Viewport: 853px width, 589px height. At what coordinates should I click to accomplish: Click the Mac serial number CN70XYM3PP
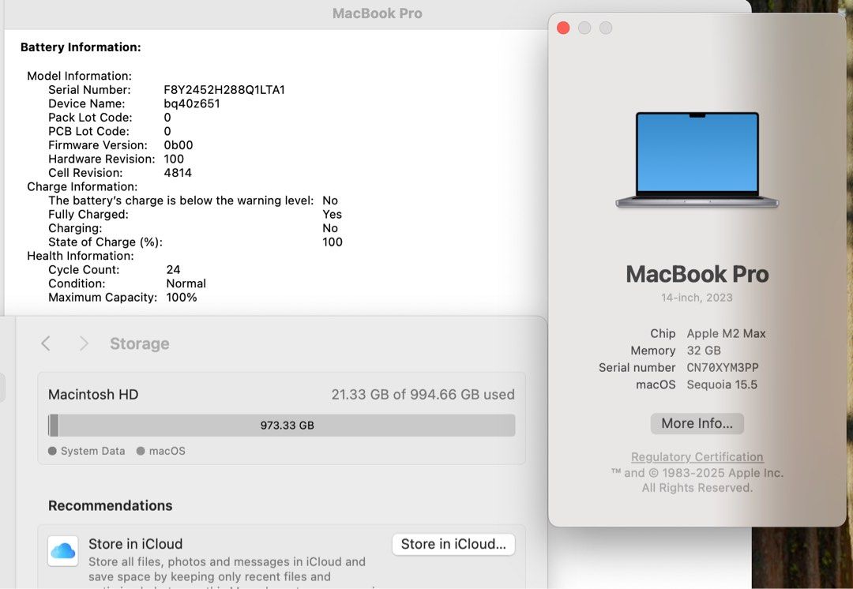(723, 368)
